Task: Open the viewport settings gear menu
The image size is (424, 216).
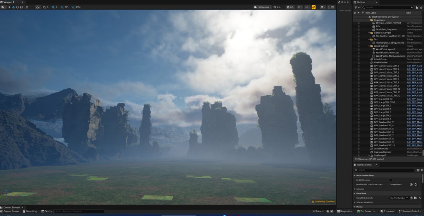Action: [x=322, y=7]
